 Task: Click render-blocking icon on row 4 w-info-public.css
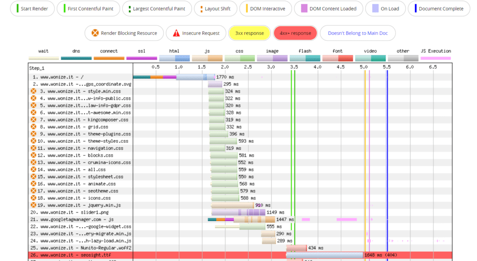(34, 98)
